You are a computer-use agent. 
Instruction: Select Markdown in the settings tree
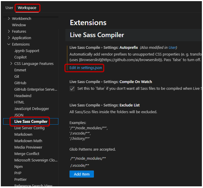[x=23, y=134]
